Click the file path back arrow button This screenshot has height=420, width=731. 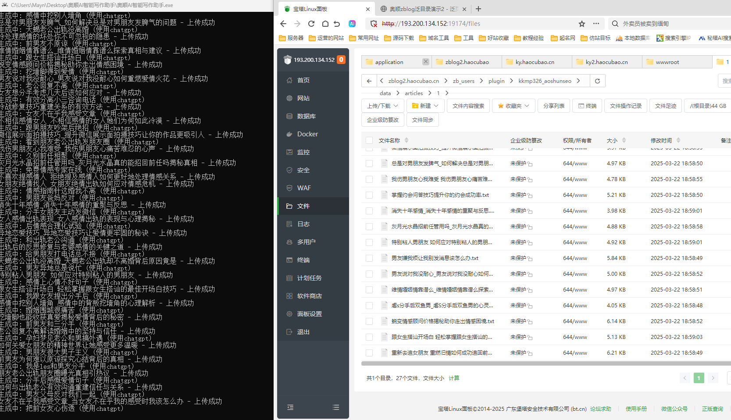coord(369,81)
